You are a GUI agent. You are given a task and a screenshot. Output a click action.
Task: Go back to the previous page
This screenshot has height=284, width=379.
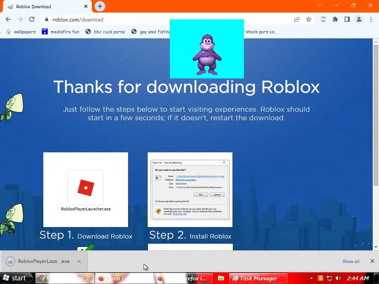click(x=8, y=19)
